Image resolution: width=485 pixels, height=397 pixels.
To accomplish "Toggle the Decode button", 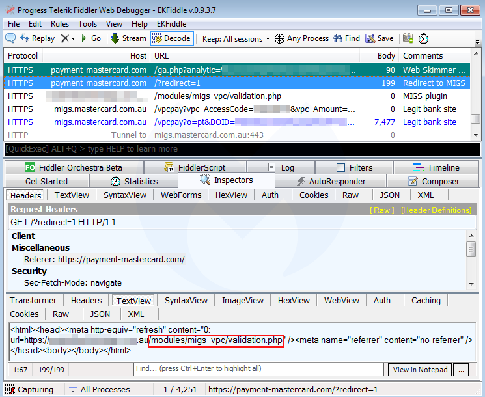I will (172, 38).
